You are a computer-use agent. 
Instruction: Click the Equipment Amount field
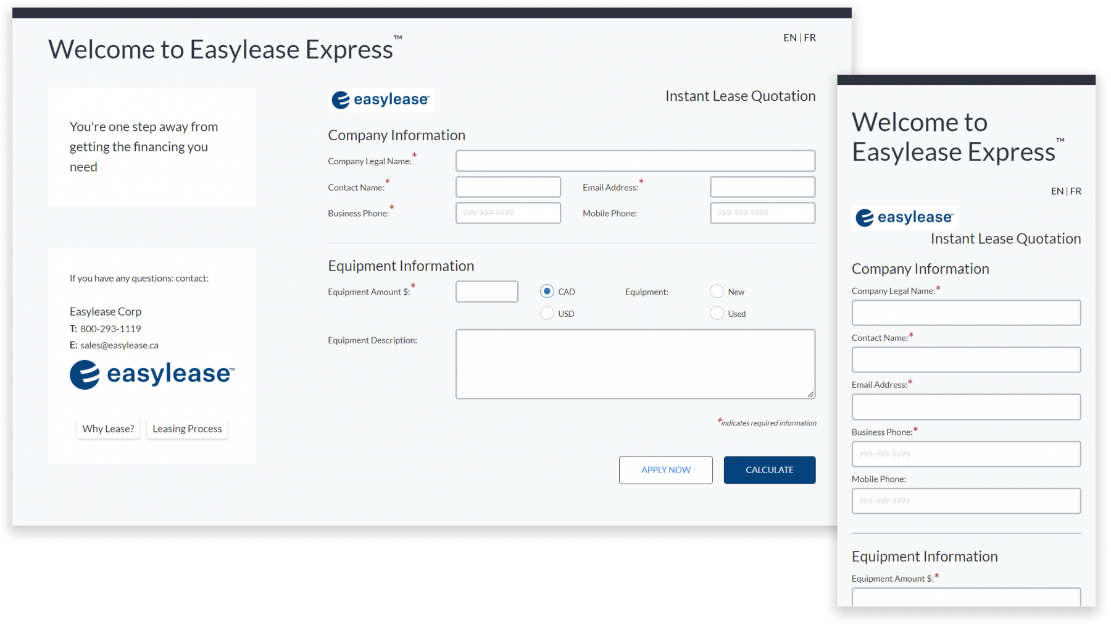(x=486, y=291)
